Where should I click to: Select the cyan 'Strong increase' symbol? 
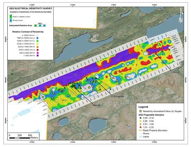pos(11,20)
